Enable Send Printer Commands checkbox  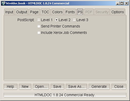point(39,26)
